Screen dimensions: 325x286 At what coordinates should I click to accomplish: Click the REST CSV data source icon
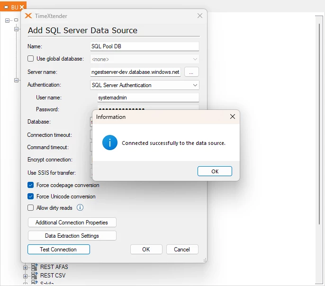pos(34,275)
